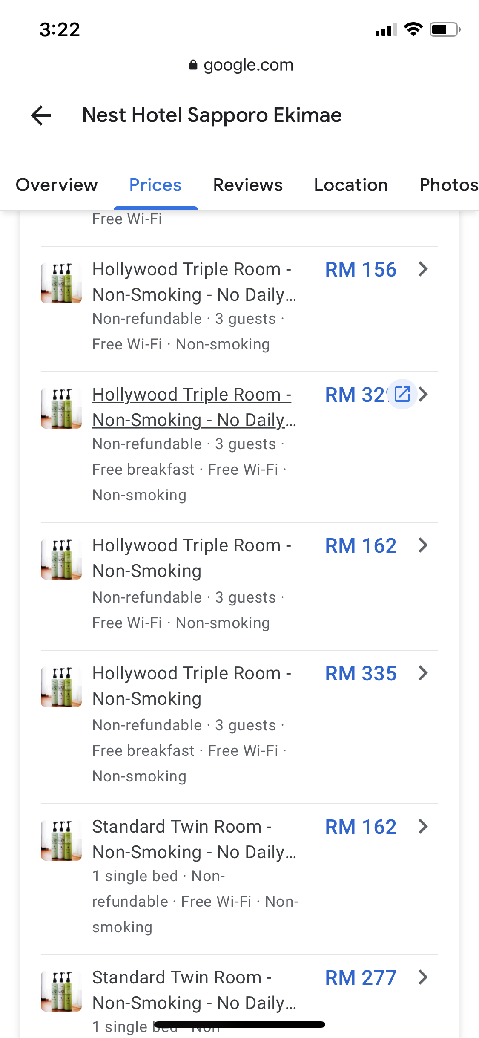Image resolution: width=479 pixels, height=1038 pixels.
Task: Tap the RM 156 price
Action: (x=361, y=270)
